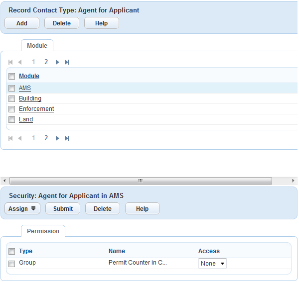Sort by the Module column header

(x=29, y=76)
